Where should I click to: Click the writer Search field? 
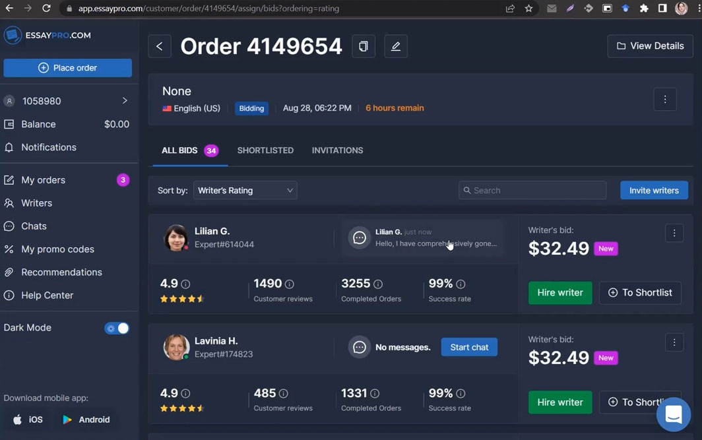[532, 191]
